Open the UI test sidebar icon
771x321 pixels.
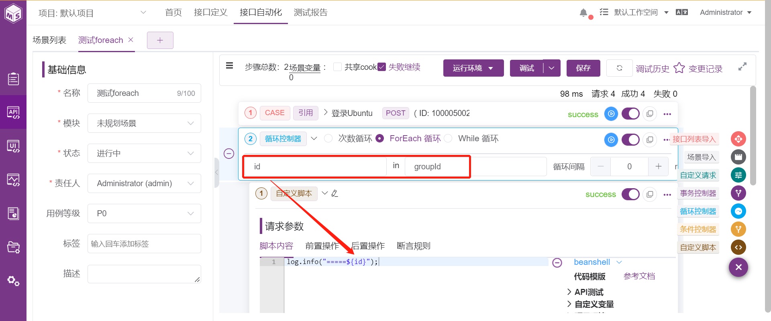(x=13, y=146)
